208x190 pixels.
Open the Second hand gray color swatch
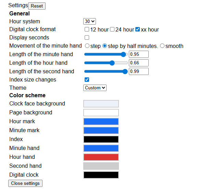click(x=101, y=166)
